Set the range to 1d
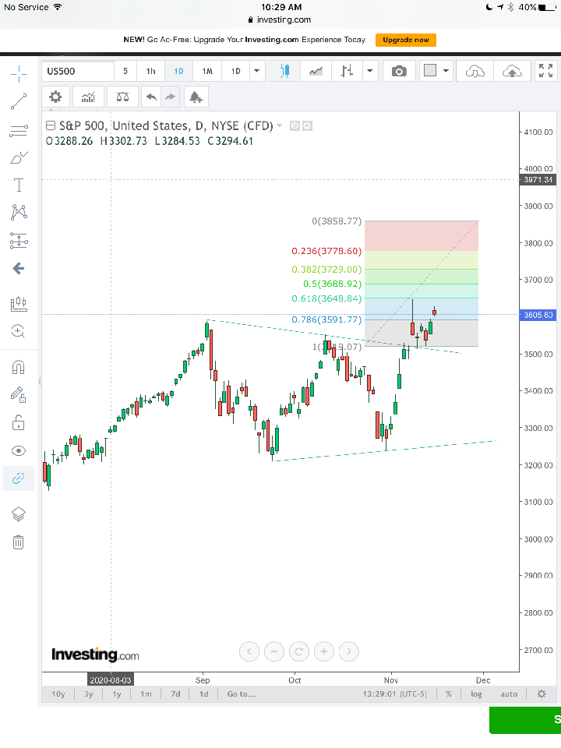Image resolution: width=561 pixels, height=748 pixels. pyautogui.click(x=203, y=694)
